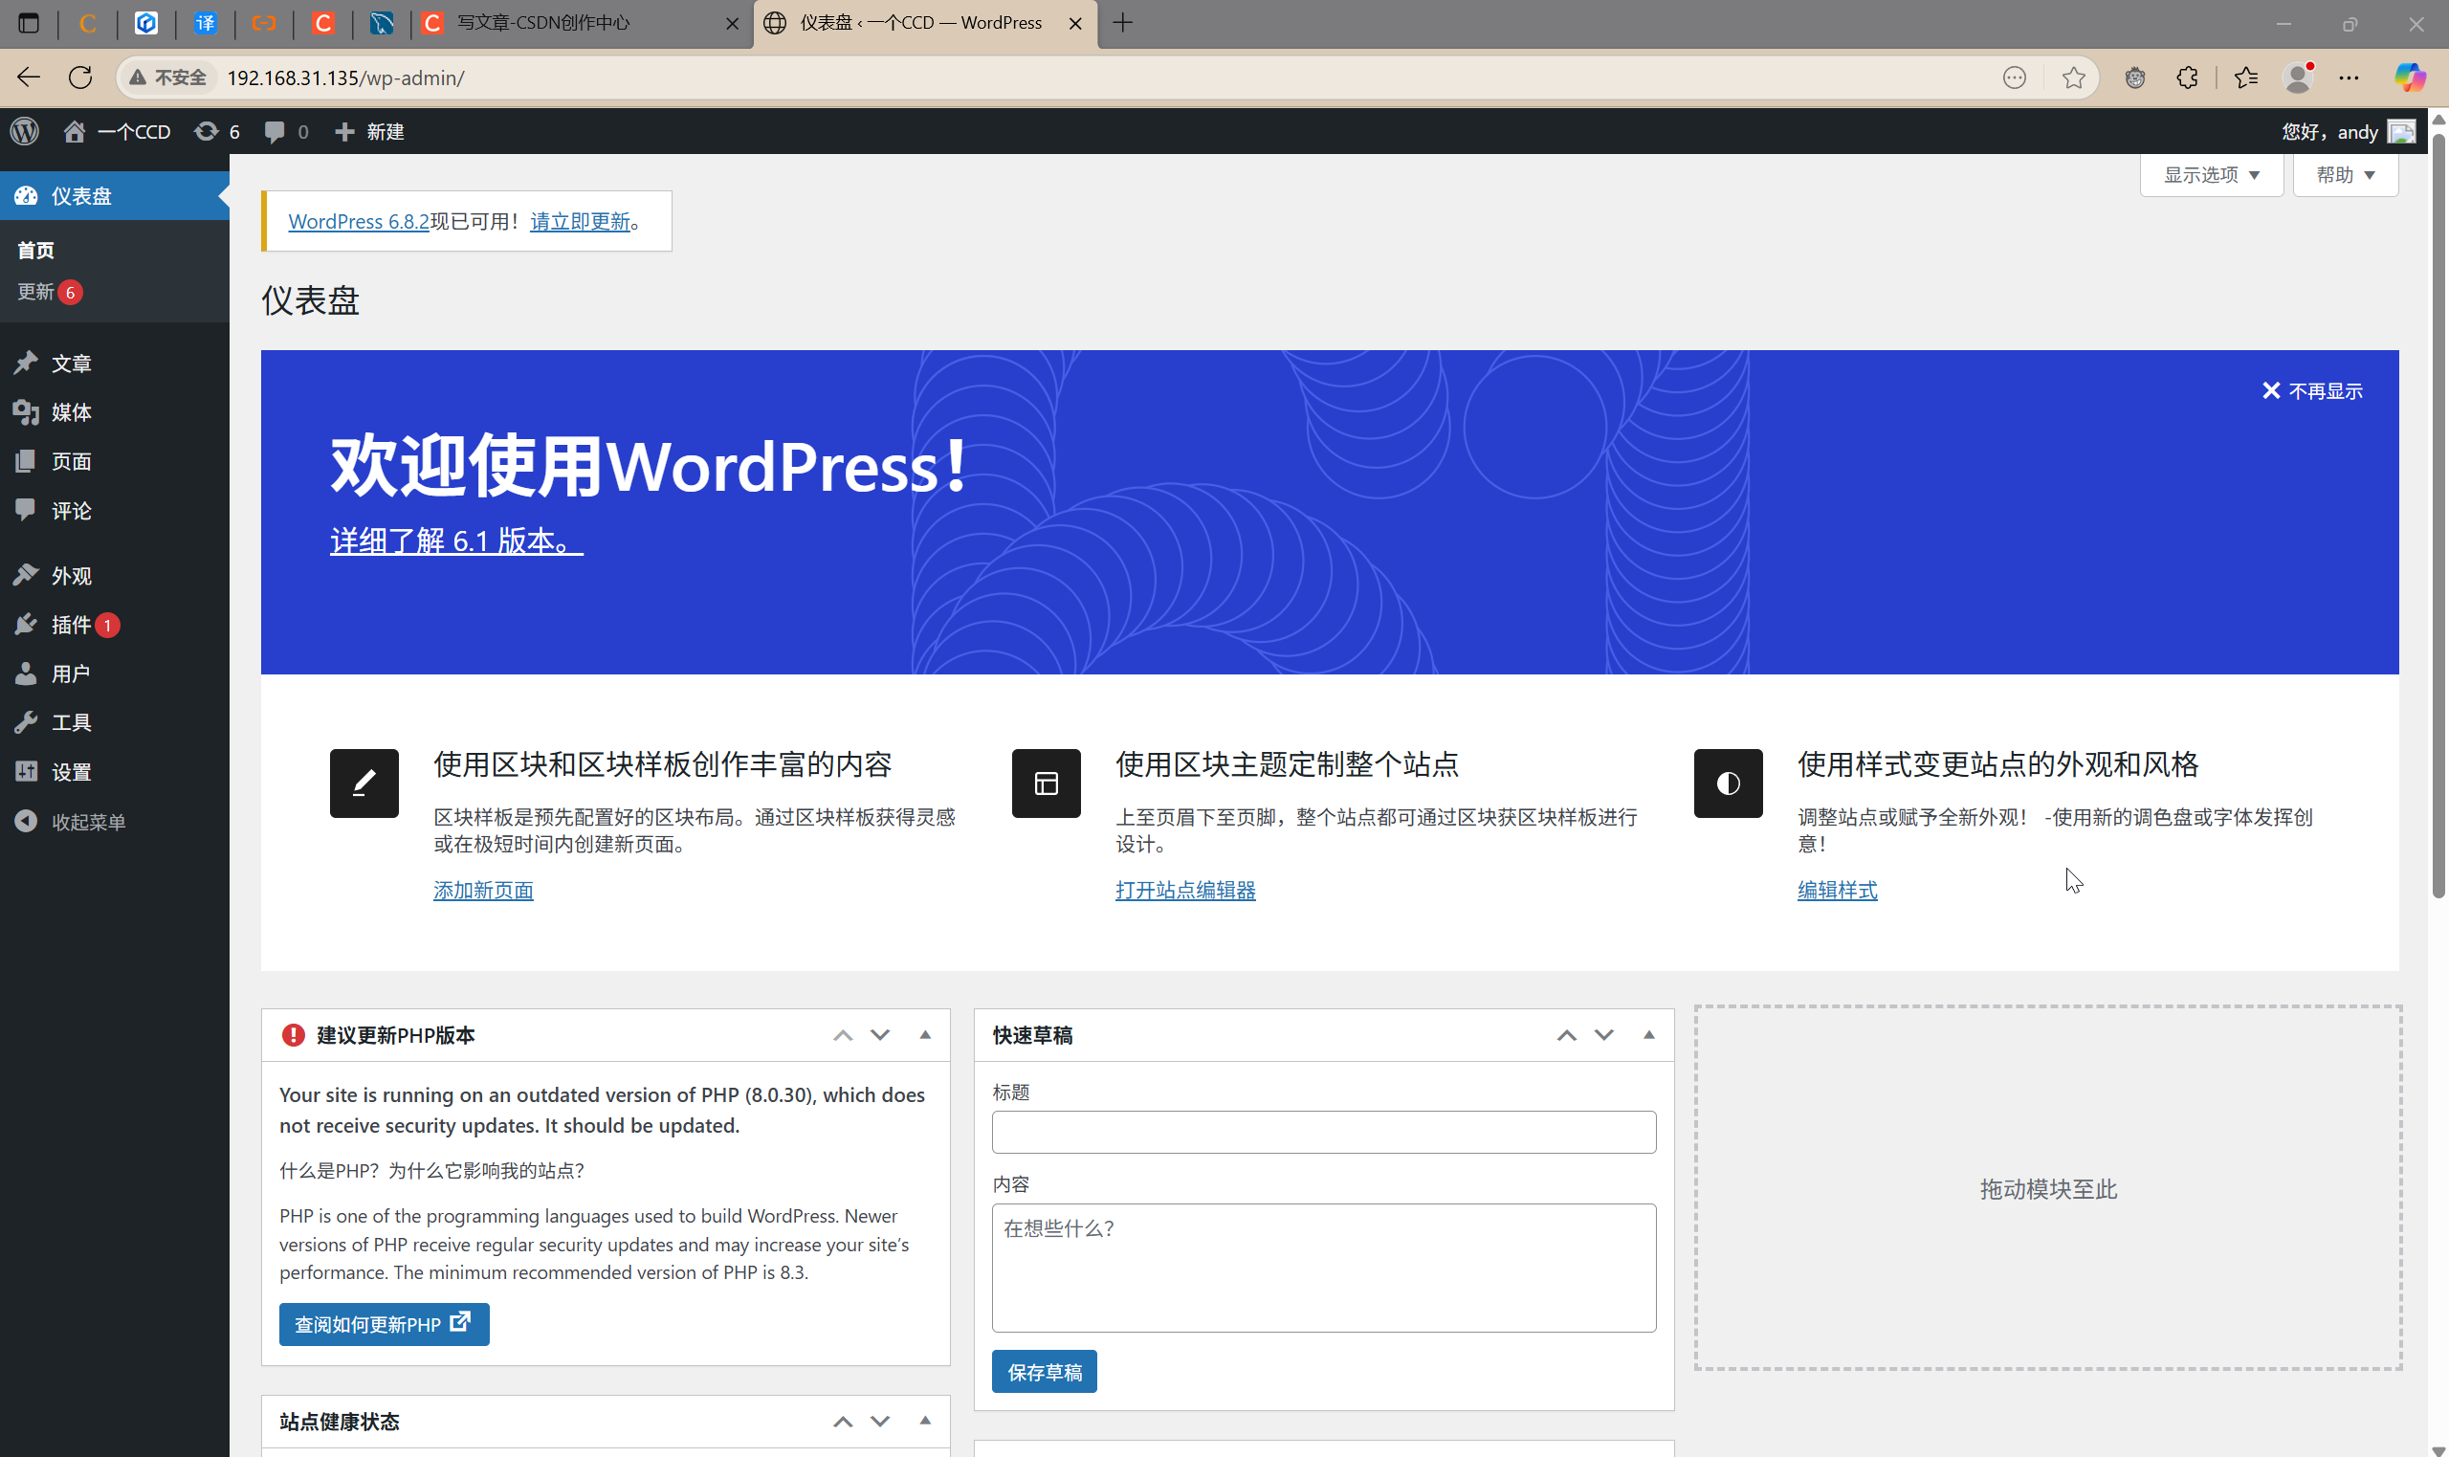This screenshot has height=1457, width=2449.
Task: Click the 标题 title input field
Action: [1322, 1131]
